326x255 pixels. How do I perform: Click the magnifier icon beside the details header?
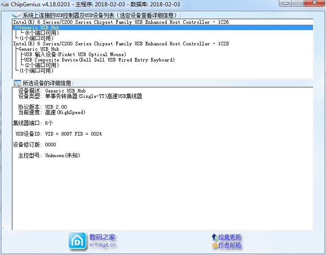[x=17, y=83]
